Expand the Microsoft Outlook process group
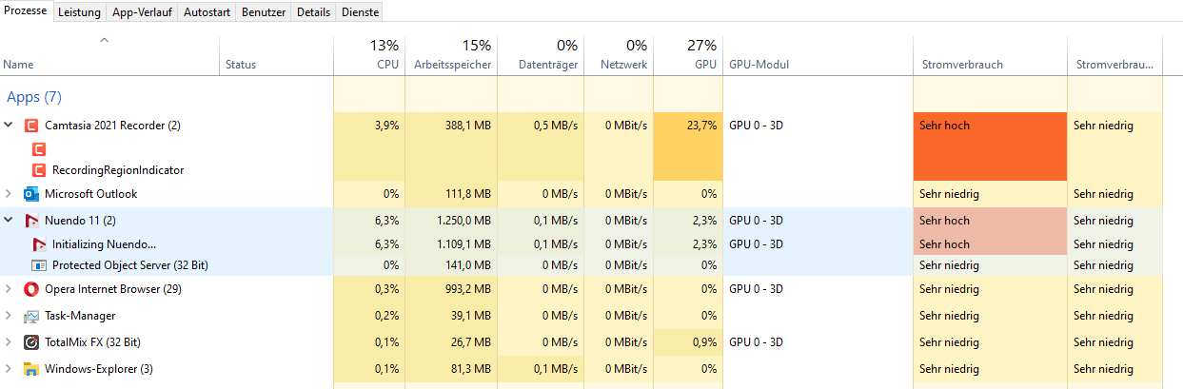The width and height of the screenshot is (1183, 389). [x=10, y=194]
